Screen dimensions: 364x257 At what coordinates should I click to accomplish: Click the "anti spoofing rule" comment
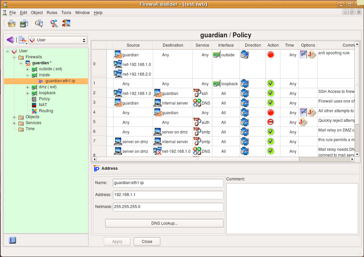(334, 53)
